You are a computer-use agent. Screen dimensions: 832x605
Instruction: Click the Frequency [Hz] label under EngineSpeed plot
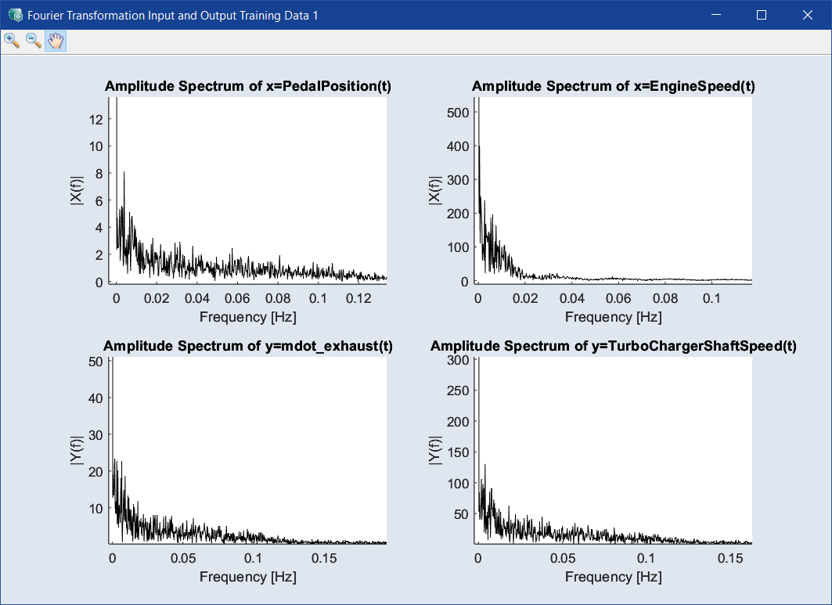coord(614,317)
